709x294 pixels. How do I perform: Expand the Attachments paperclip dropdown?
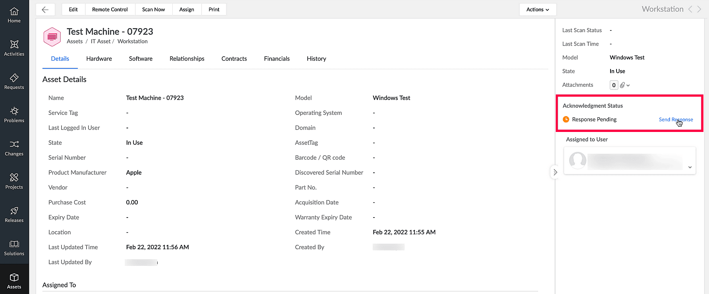click(625, 85)
